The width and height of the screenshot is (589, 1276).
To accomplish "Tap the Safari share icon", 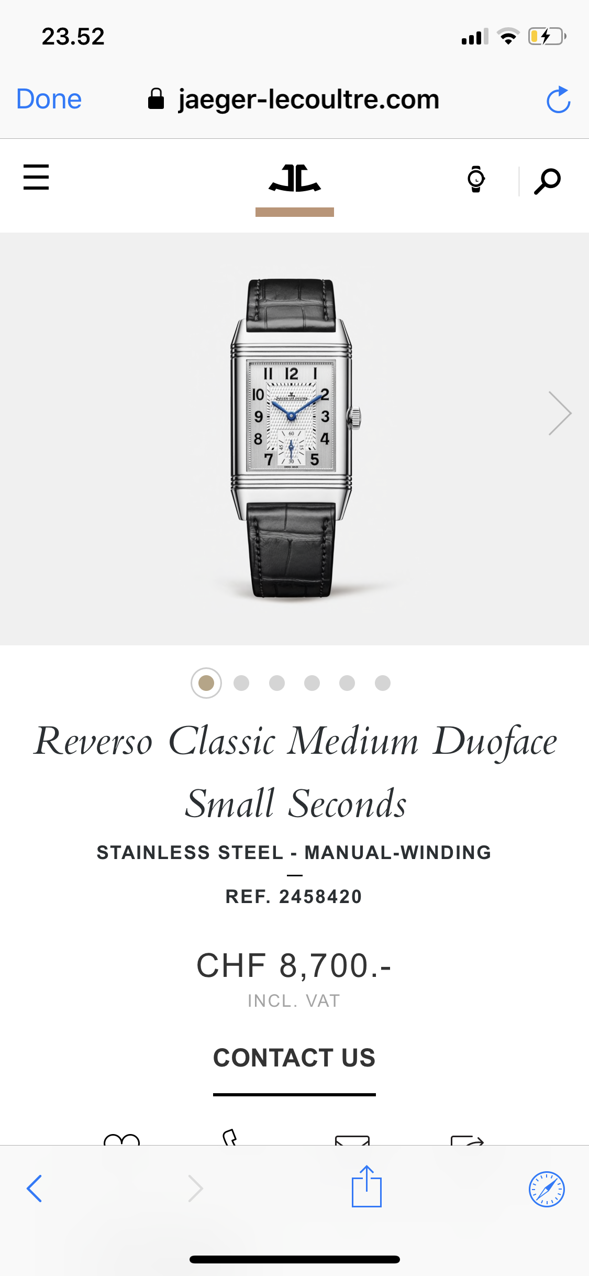I will (x=366, y=1186).
